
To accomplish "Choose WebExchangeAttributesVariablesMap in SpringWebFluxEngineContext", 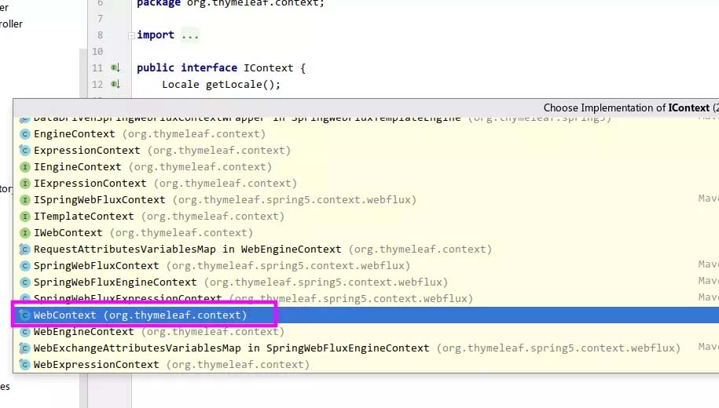I will pyautogui.click(x=366, y=348).
